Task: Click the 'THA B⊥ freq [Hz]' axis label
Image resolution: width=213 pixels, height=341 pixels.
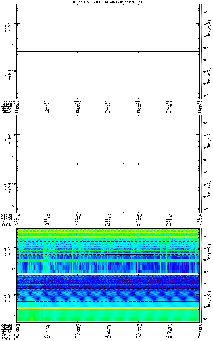Action: pos(8,27)
